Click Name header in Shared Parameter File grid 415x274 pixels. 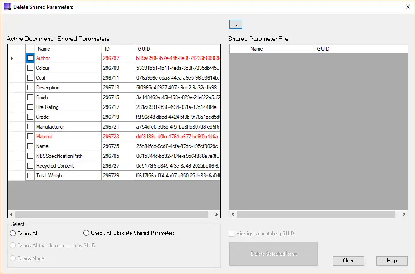pyautogui.click(x=281, y=49)
